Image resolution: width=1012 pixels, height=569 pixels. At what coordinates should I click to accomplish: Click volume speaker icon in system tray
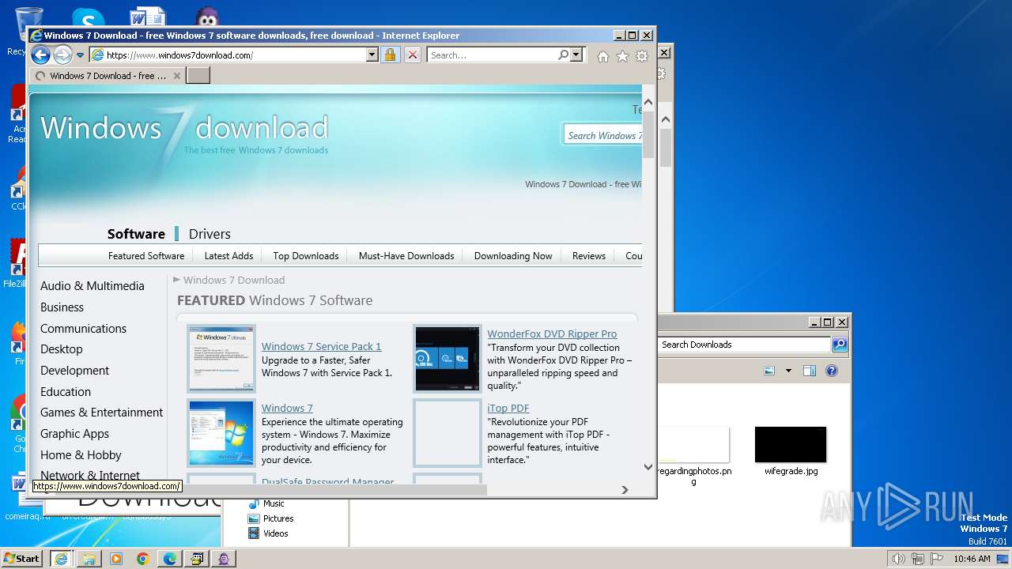pyautogui.click(x=898, y=559)
